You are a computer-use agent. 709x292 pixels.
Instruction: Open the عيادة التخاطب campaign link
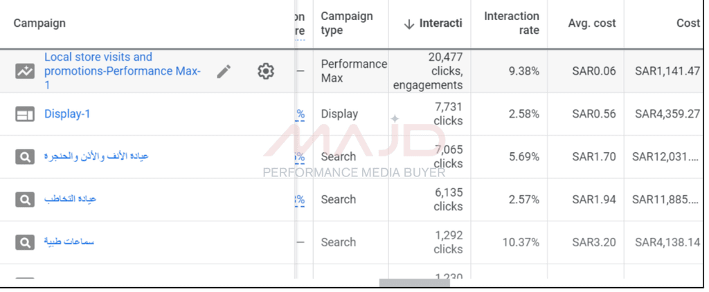(x=70, y=199)
